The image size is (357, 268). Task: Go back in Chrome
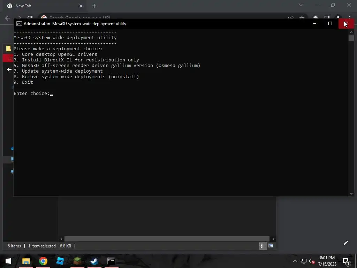pyautogui.click(x=8, y=18)
